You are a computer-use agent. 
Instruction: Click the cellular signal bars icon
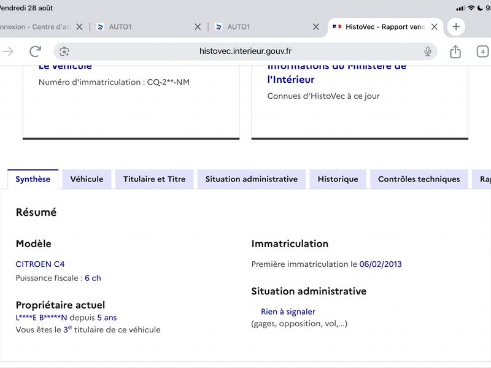tap(461, 9)
